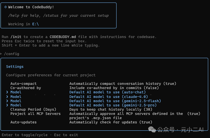210x138 pixels.
Task: Click the asterisk icon beside Welcome to CodeBuddy
Action: pos(5,7)
